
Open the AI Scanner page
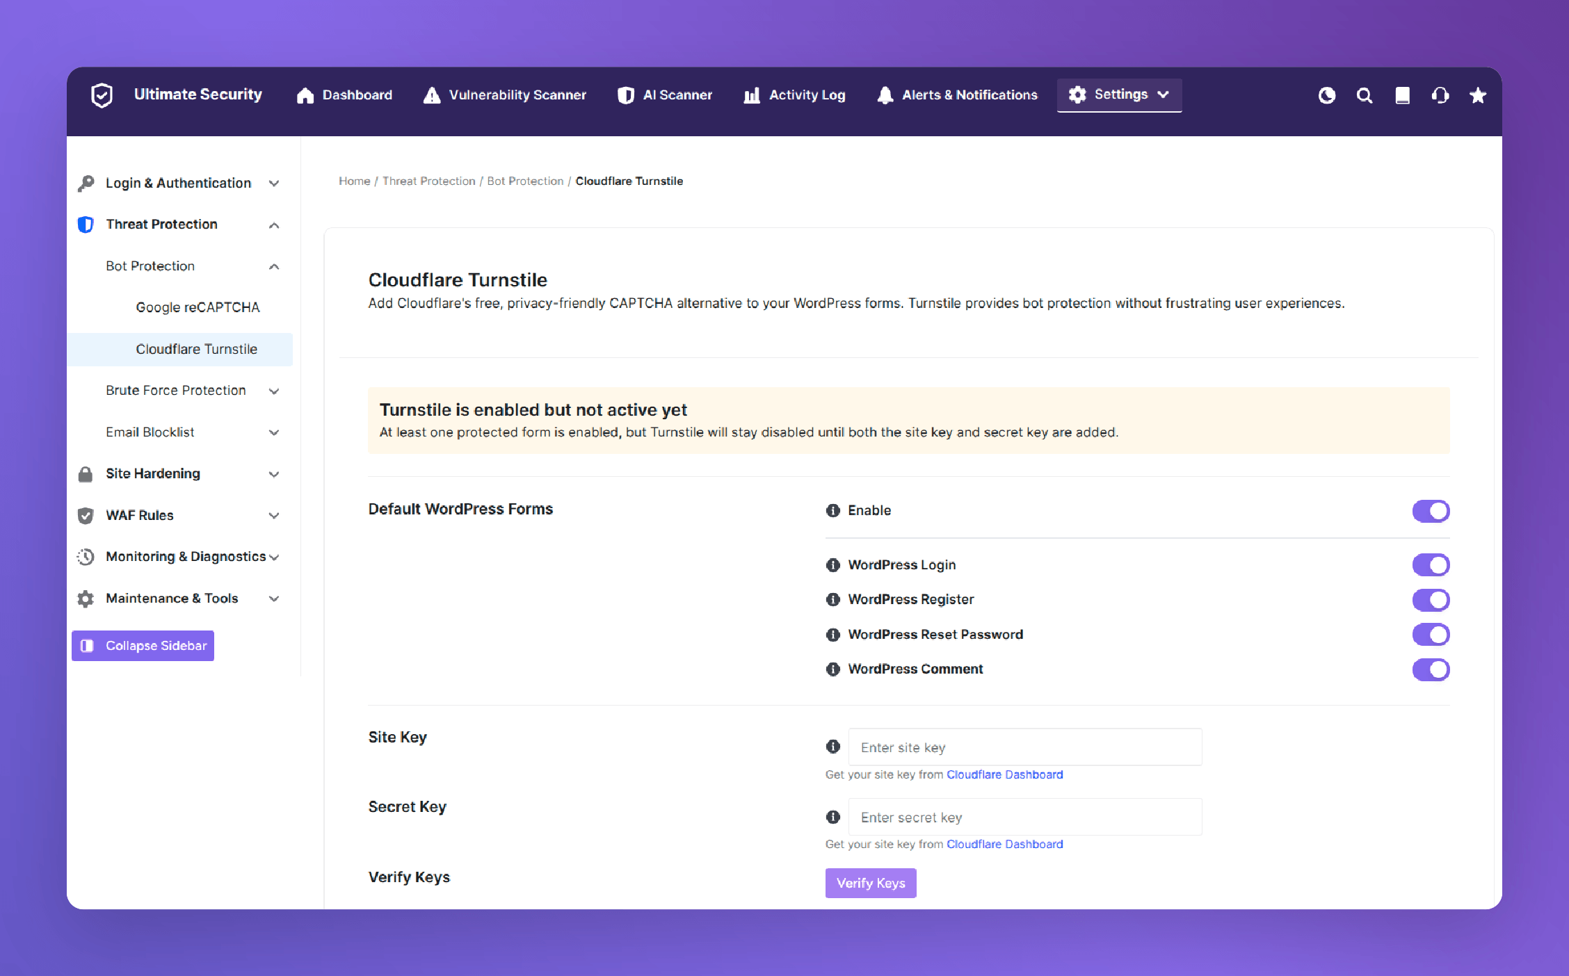[x=665, y=95]
